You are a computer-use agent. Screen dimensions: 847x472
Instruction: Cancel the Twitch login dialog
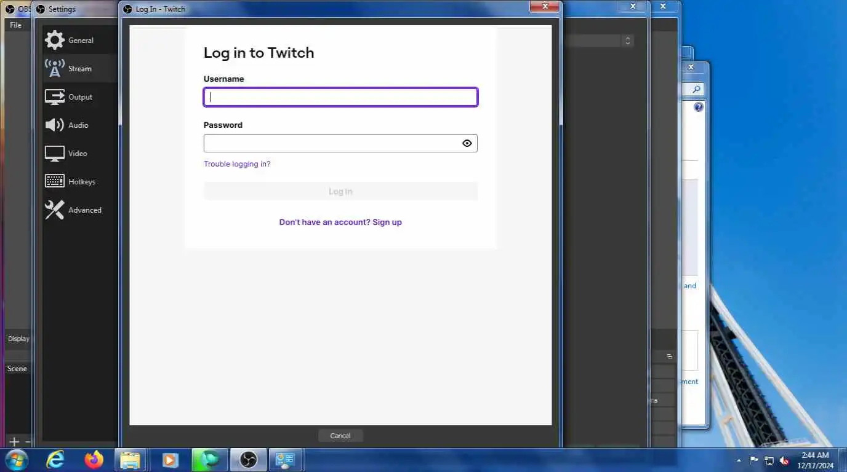pos(340,436)
